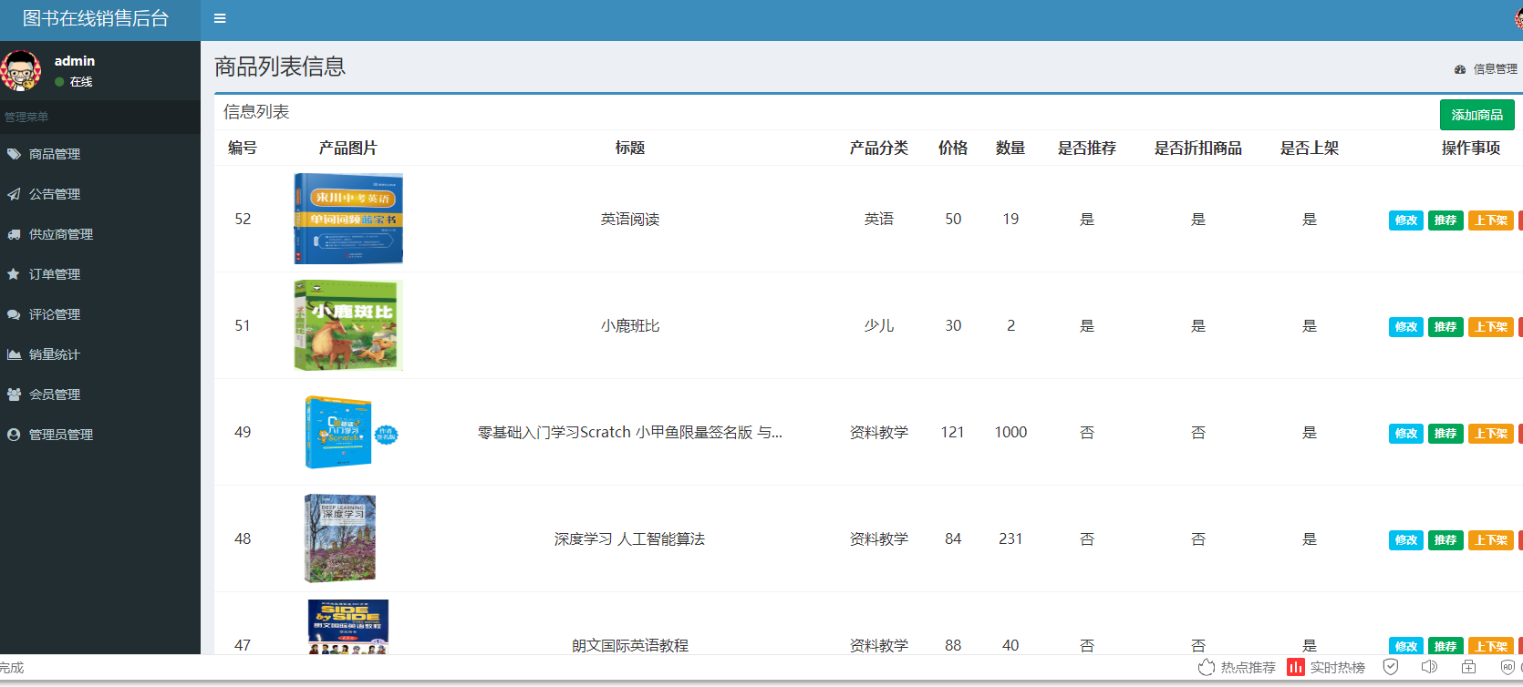Click the comments icon beside 评论管理

tap(14, 314)
